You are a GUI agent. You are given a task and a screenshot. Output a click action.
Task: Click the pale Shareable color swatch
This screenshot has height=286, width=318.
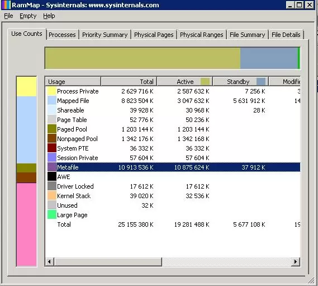click(x=52, y=110)
